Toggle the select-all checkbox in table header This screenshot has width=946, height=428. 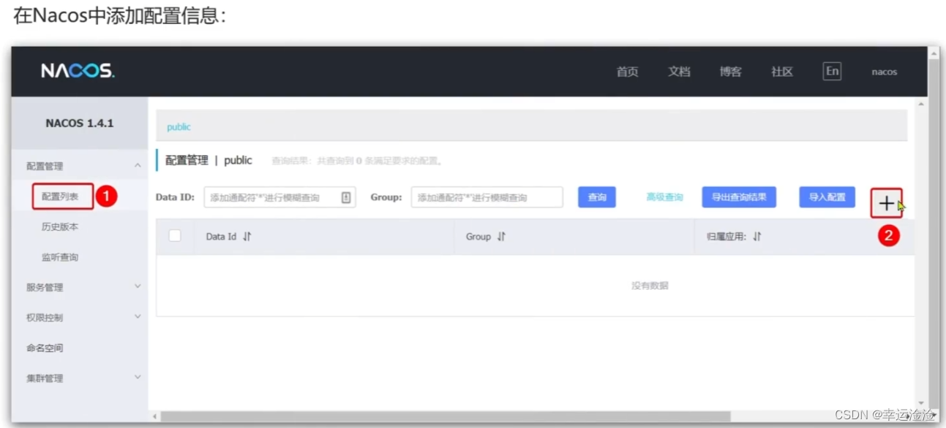(x=173, y=236)
